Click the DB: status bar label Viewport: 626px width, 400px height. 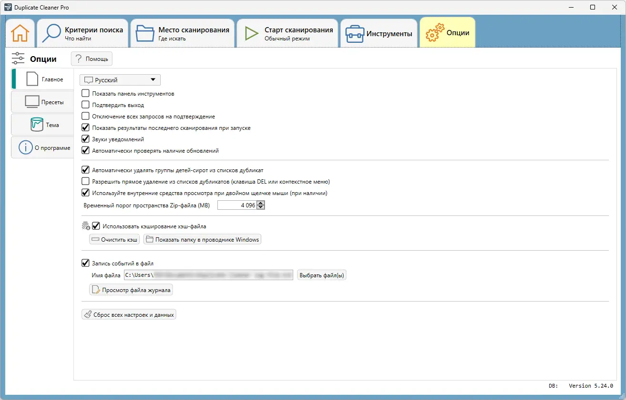pyautogui.click(x=553, y=386)
